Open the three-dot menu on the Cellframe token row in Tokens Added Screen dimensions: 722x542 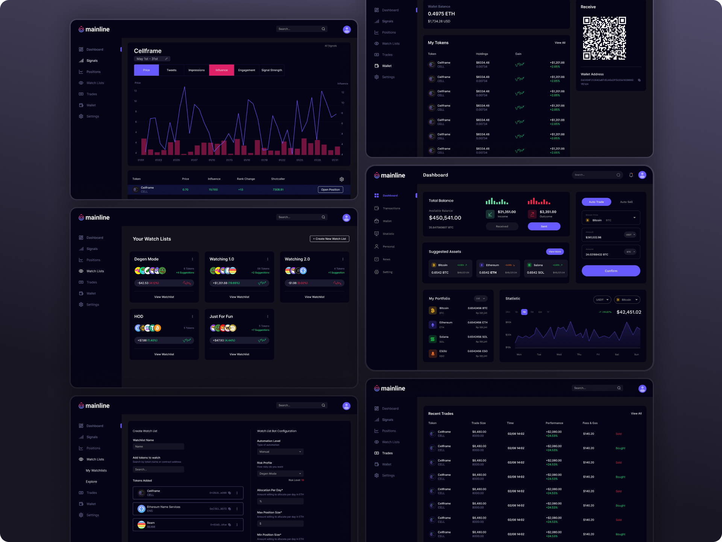[237, 493]
